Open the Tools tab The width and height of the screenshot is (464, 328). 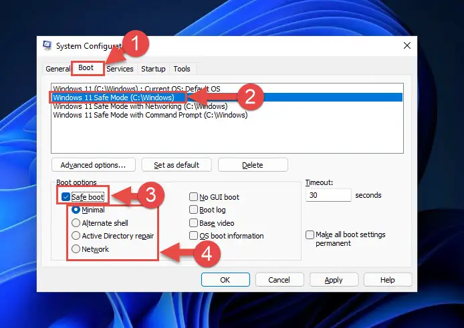click(182, 69)
